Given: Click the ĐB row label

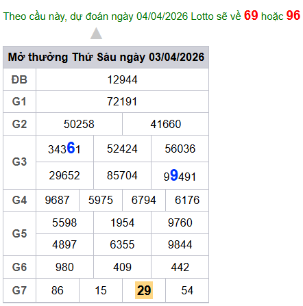Looking at the screenshot, I should [x=19, y=79].
